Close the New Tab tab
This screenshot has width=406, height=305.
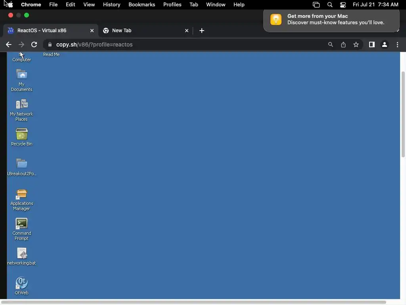tap(187, 31)
